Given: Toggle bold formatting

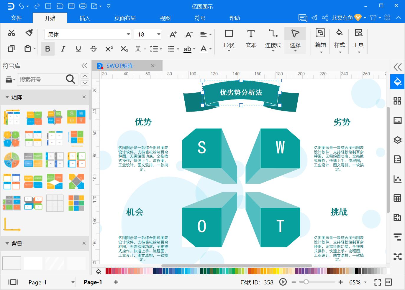Looking at the screenshot, I should coord(47,49).
